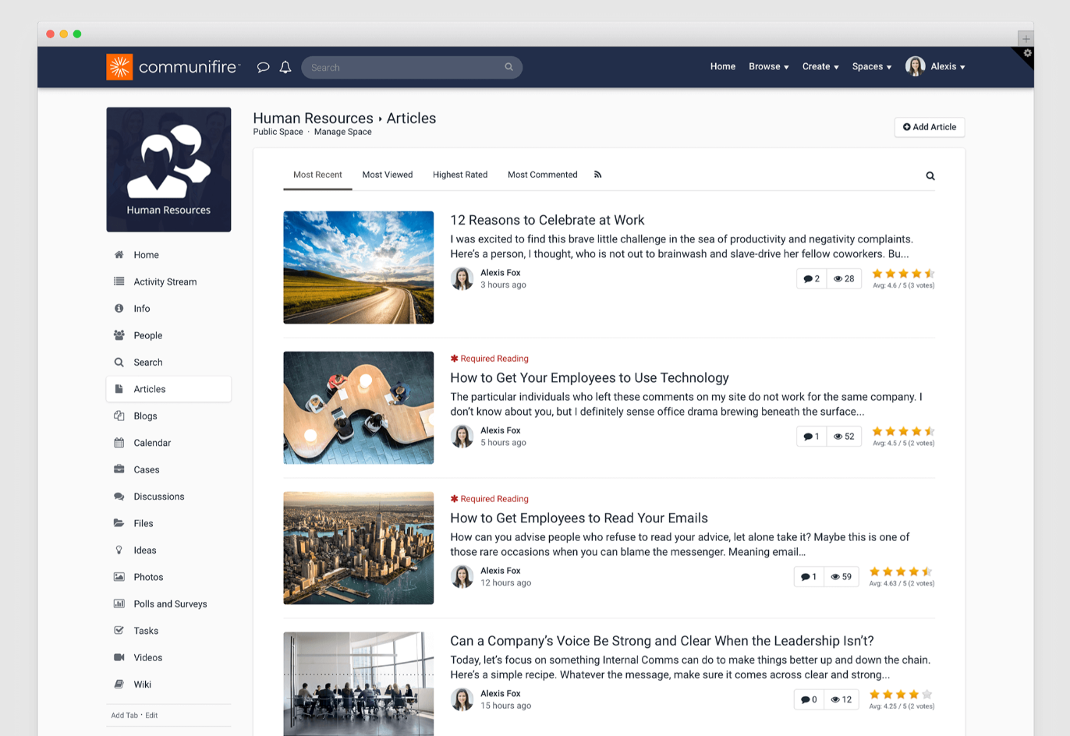Viewport: 1070px width, 736px height.
Task: Switch to the Most Viewed tab
Action: point(388,175)
